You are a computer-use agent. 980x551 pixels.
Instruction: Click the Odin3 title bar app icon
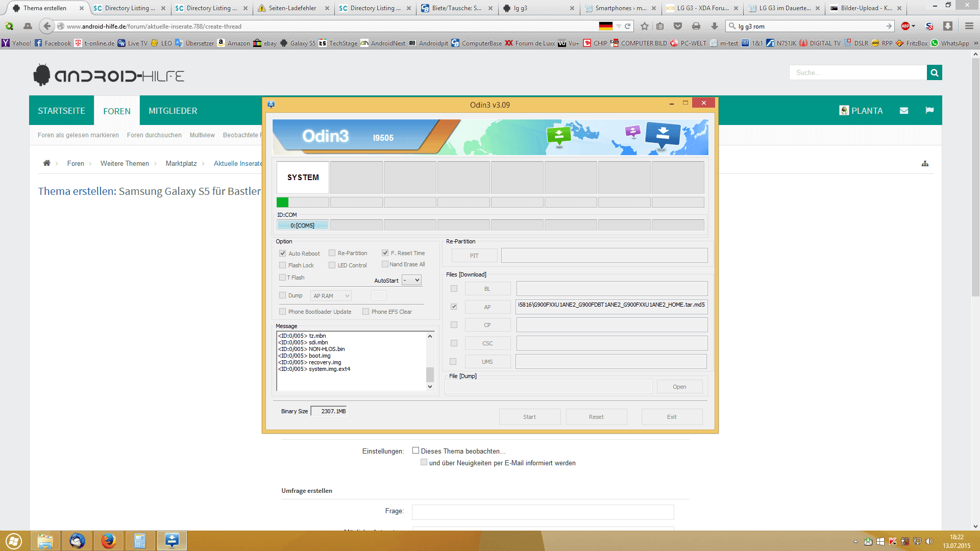click(x=271, y=105)
